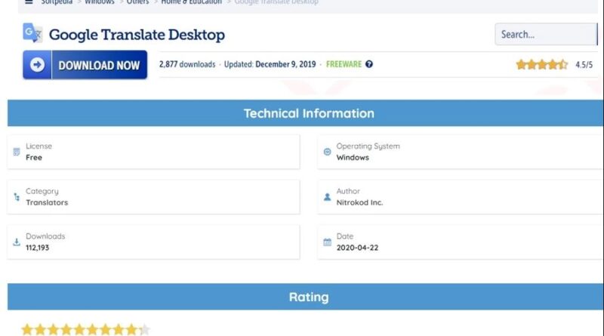This screenshot has height=336, width=604.
Task: Open Home & Education breadcrumb link
Action: (x=191, y=2)
